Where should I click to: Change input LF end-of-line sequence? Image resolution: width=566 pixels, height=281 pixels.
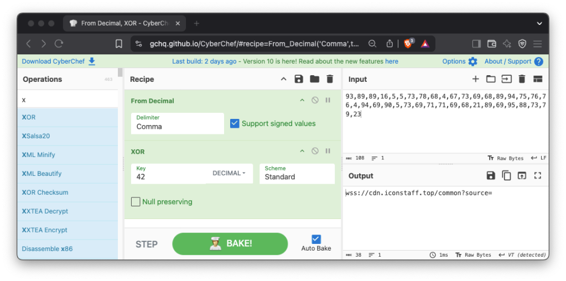point(538,158)
